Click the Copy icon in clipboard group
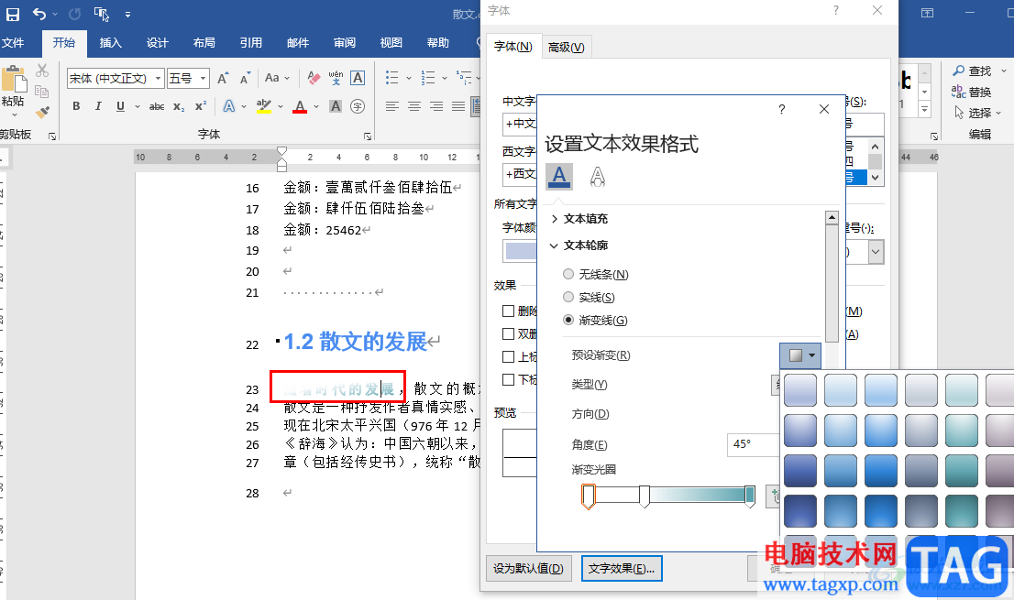The image size is (1014, 600). click(x=42, y=91)
